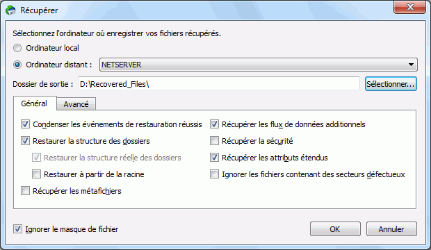The image size is (431, 250).
Task: Switch to the Général tab
Action: coord(34,103)
